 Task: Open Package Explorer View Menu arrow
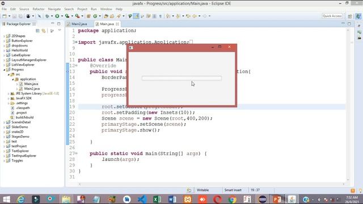pos(60,30)
